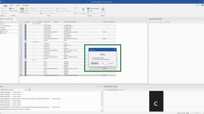Click Rename Script Group
The height and width of the screenshot is (114, 204).
click(x=47, y=13)
